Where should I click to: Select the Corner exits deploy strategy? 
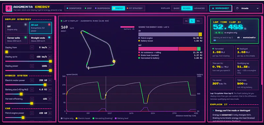pyautogui.click(x=17, y=39)
